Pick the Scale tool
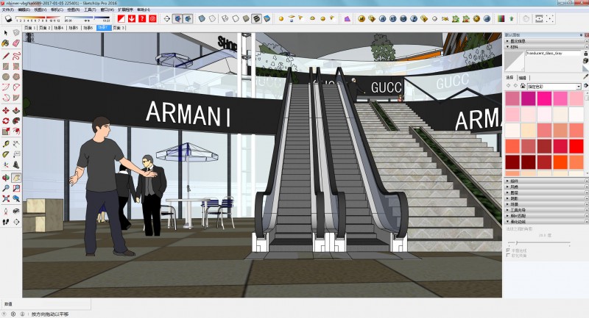The image size is (589, 318). 6,131
